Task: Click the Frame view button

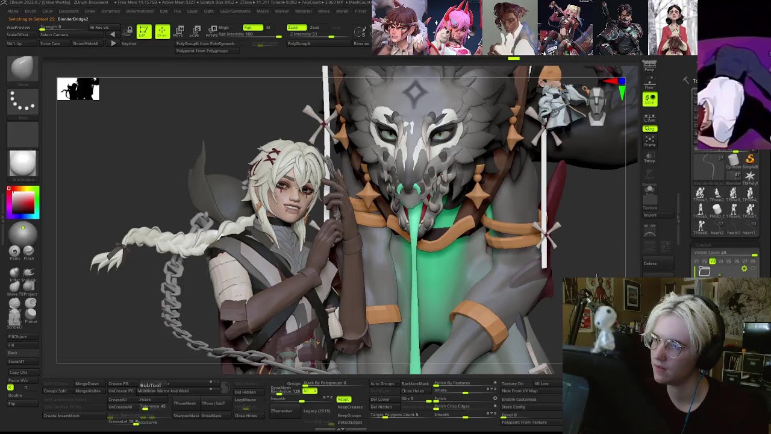Action: (649, 141)
